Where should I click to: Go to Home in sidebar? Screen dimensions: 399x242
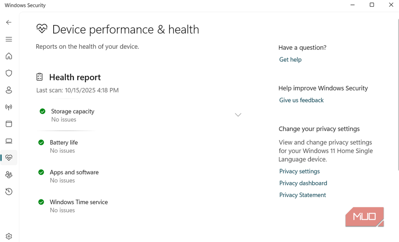coord(9,56)
